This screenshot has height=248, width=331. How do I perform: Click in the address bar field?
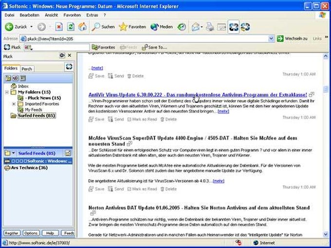click(x=144, y=39)
